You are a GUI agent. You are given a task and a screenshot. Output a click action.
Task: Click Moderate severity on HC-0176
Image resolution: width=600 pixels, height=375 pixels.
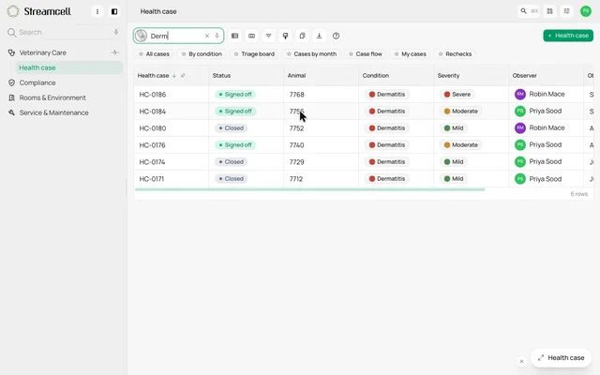click(460, 145)
